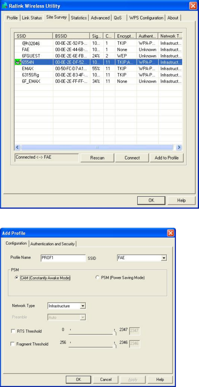The width and height of the screenshot is (199, 387).
Task: Click Help in the Add Profile dialog
Action: [x=160, y=379]
